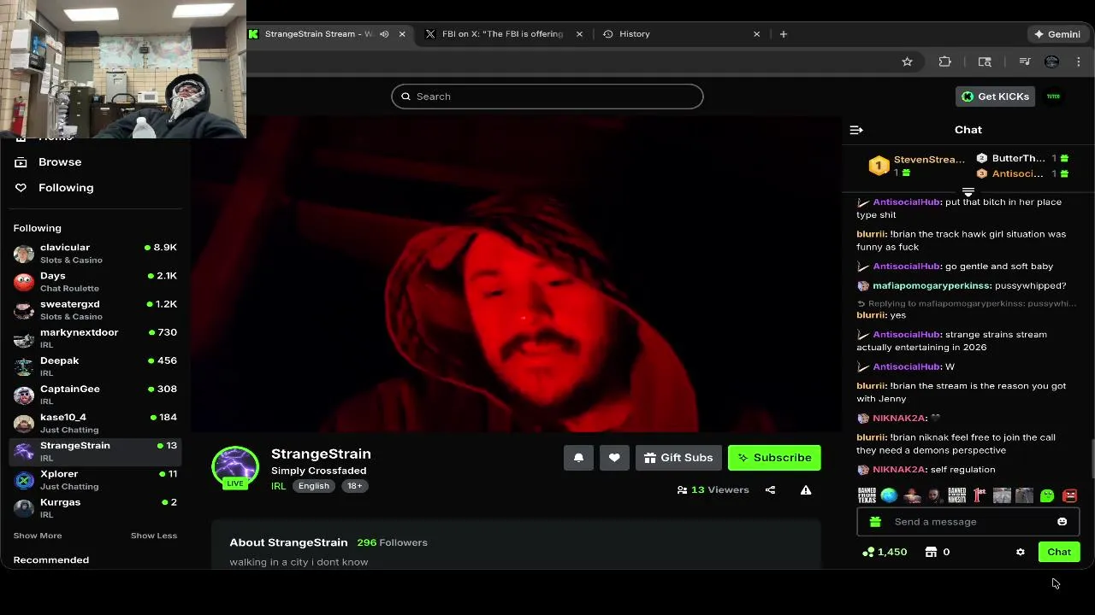This screenshot has height=615, width=1095.
Task: Open clavicular channel in Following list
Action: tap(95, 254)
